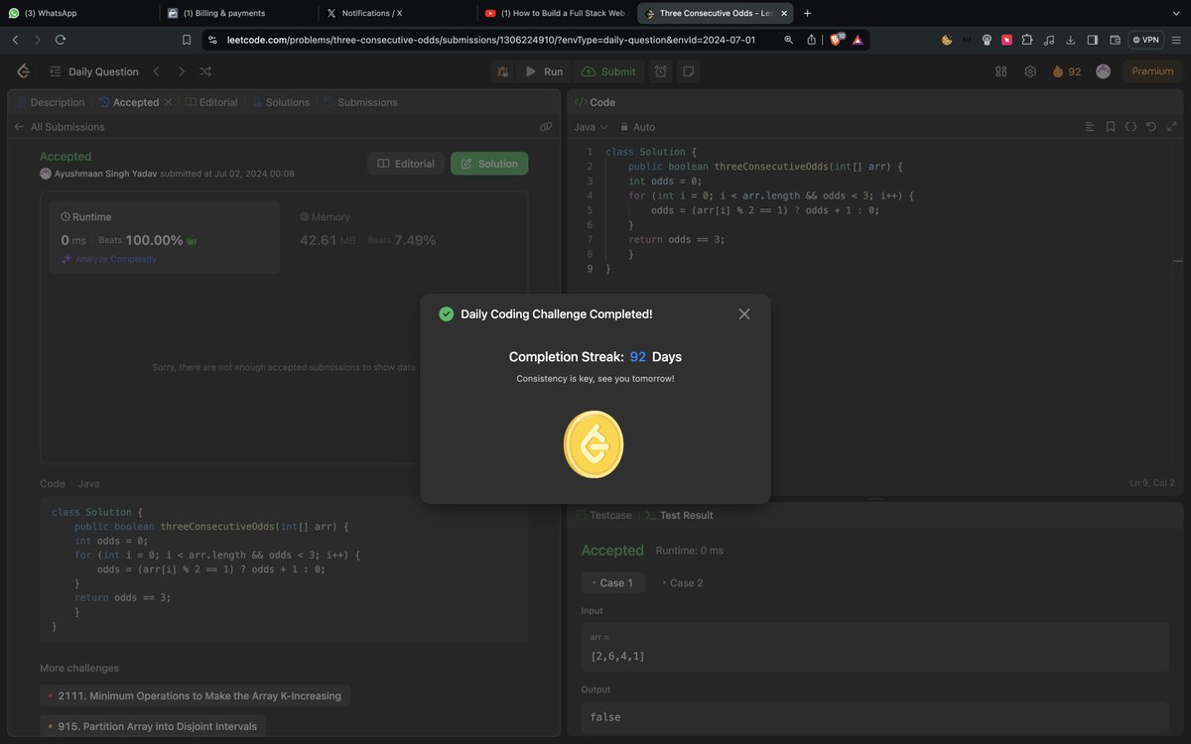Click the curly braces icon in editor

tap(1130, 127)
